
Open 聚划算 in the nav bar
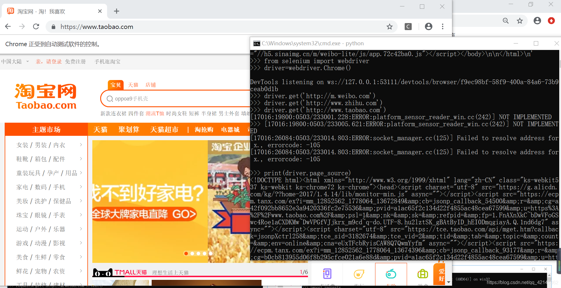click(x=129, y=129)
